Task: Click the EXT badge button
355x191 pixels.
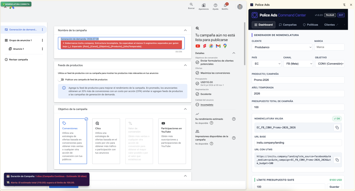Action: coord(341,15)
